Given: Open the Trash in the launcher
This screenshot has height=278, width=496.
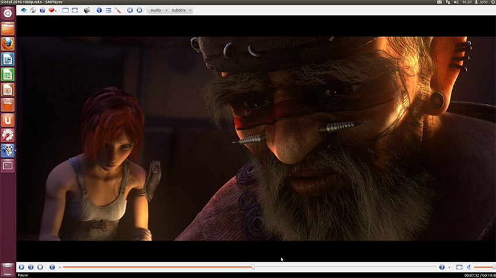Looking at the screenshot, I should pos(7,270).
